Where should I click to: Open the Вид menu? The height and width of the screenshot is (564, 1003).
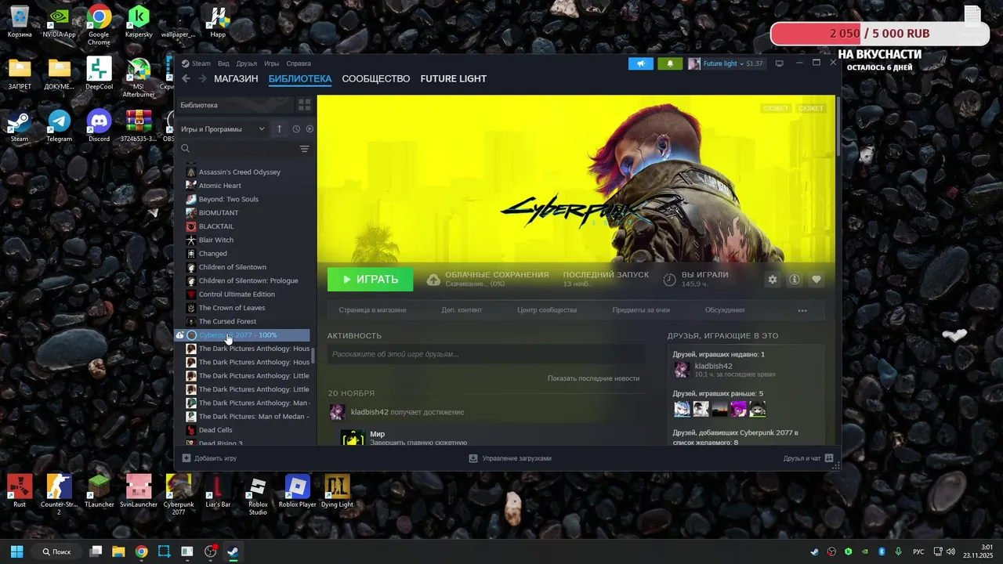pos(223,63)
